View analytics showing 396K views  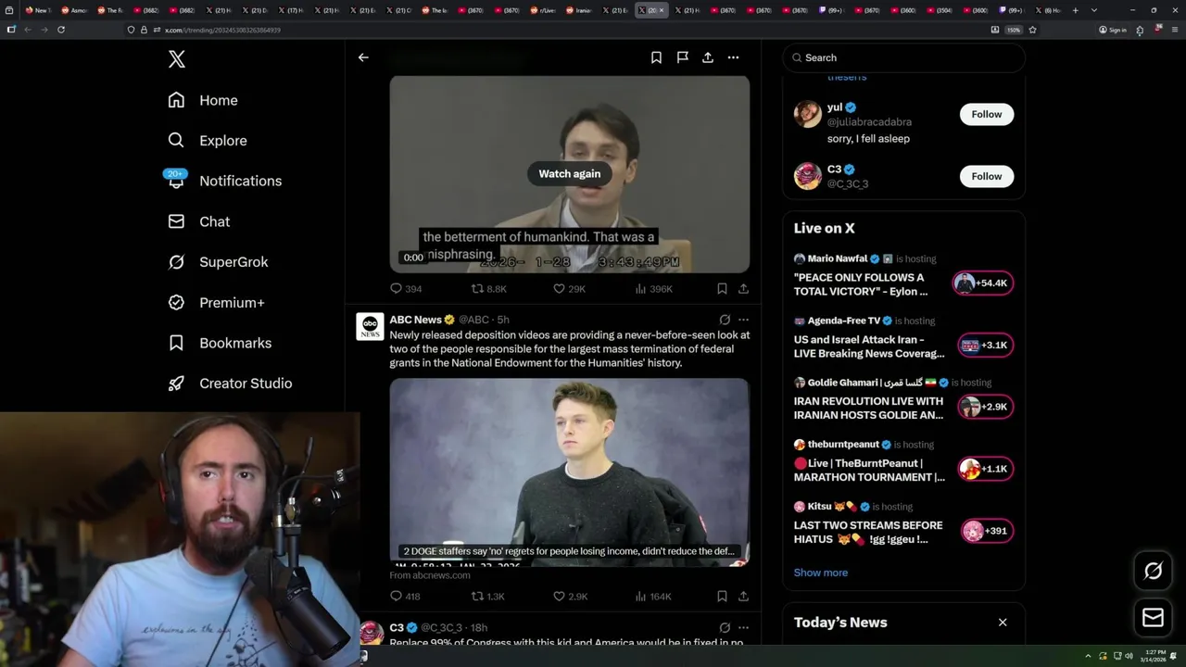coord(653,289)
